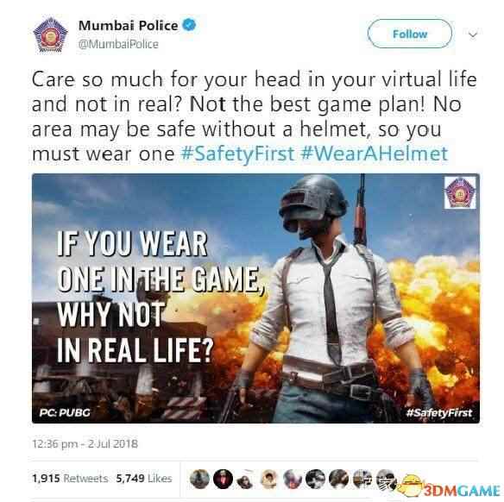The height and width of the screenshot is (502, 504).
Task: Open the #WearAHelmet hashtag
Action: (x=374, y=154)
